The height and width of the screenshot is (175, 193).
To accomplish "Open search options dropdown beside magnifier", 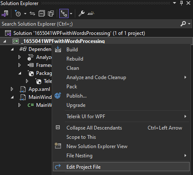I will tap(189, 24).
